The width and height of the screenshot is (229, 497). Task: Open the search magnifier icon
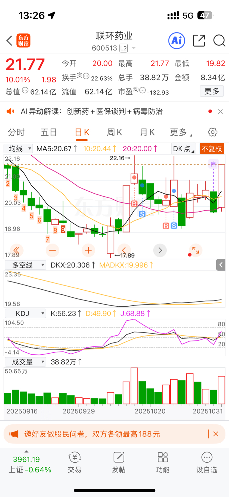219,41
